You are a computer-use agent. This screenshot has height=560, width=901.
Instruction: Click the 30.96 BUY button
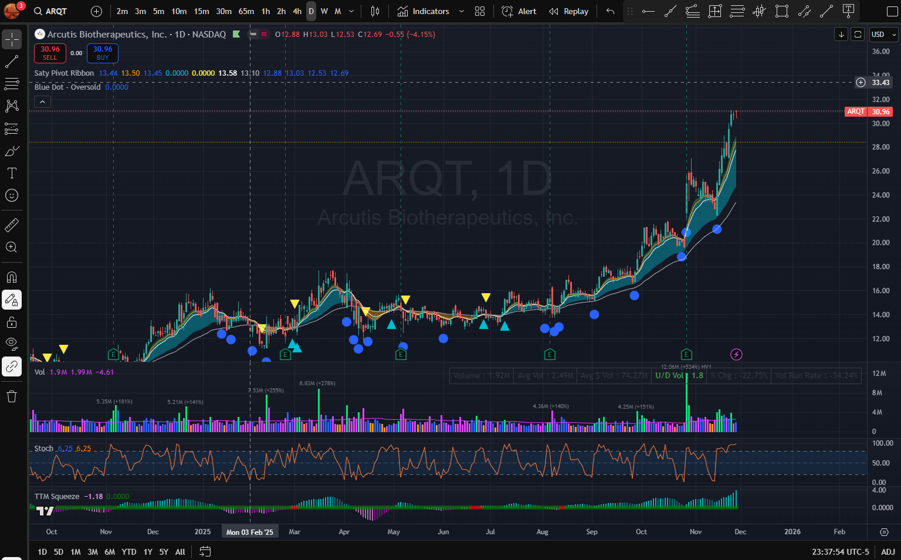click(103, 53)
